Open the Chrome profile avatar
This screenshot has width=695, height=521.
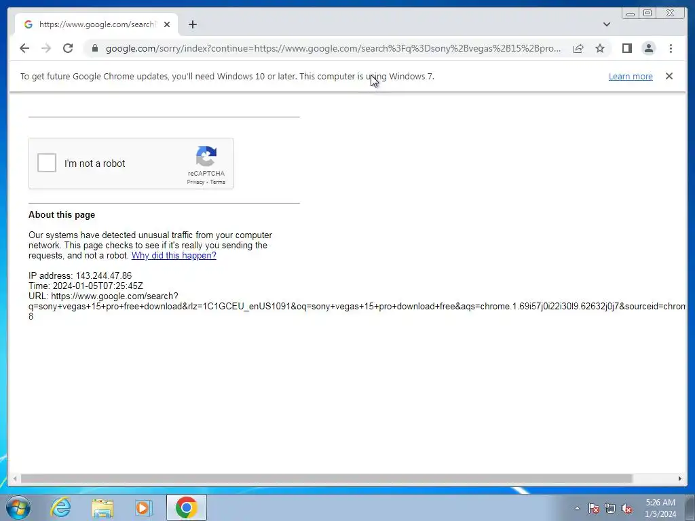point(649,48)
